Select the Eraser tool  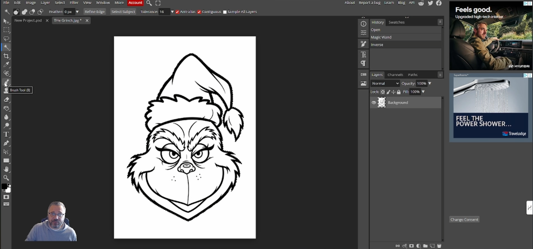point(6,100)
